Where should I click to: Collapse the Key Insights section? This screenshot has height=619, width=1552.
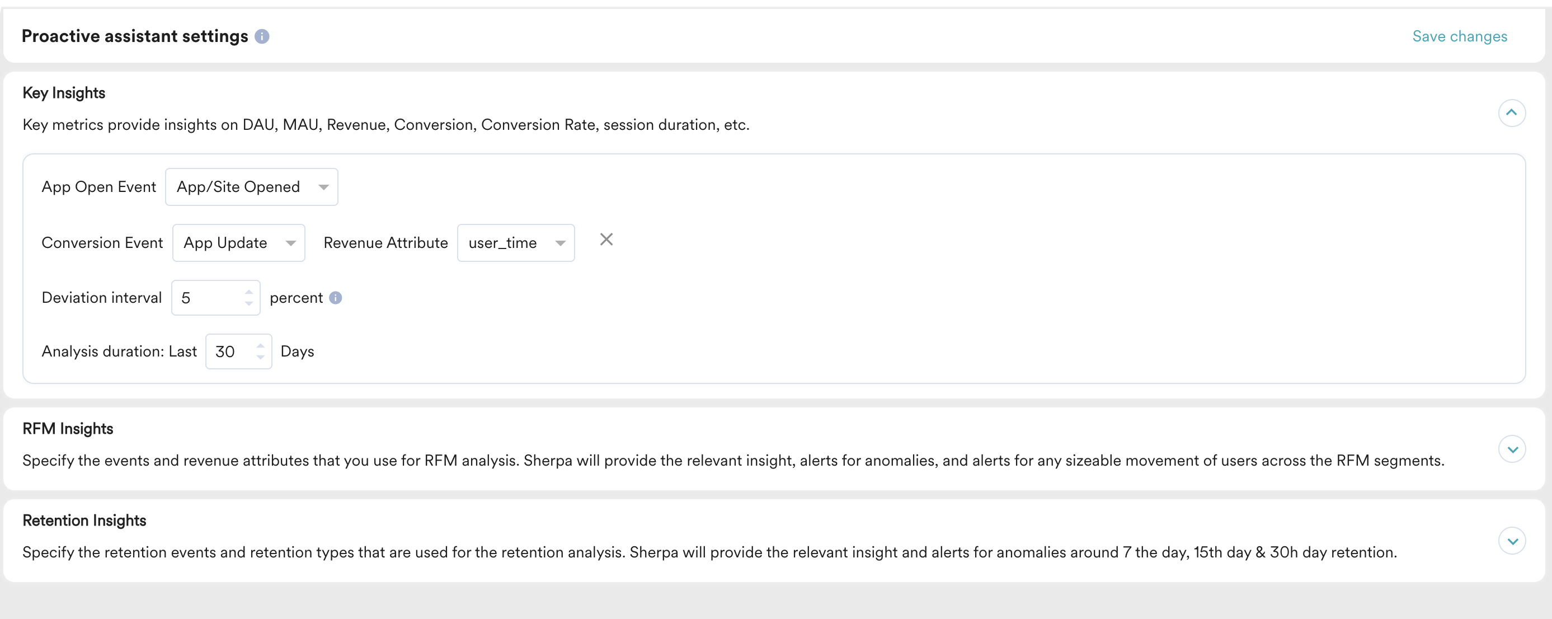click(x=1511, y=112)
